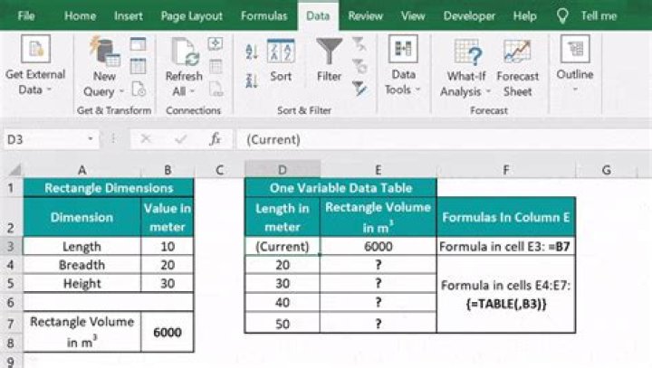Click the Tell me search box
Viewport: 652px width, 368px height.
point(598,16)
